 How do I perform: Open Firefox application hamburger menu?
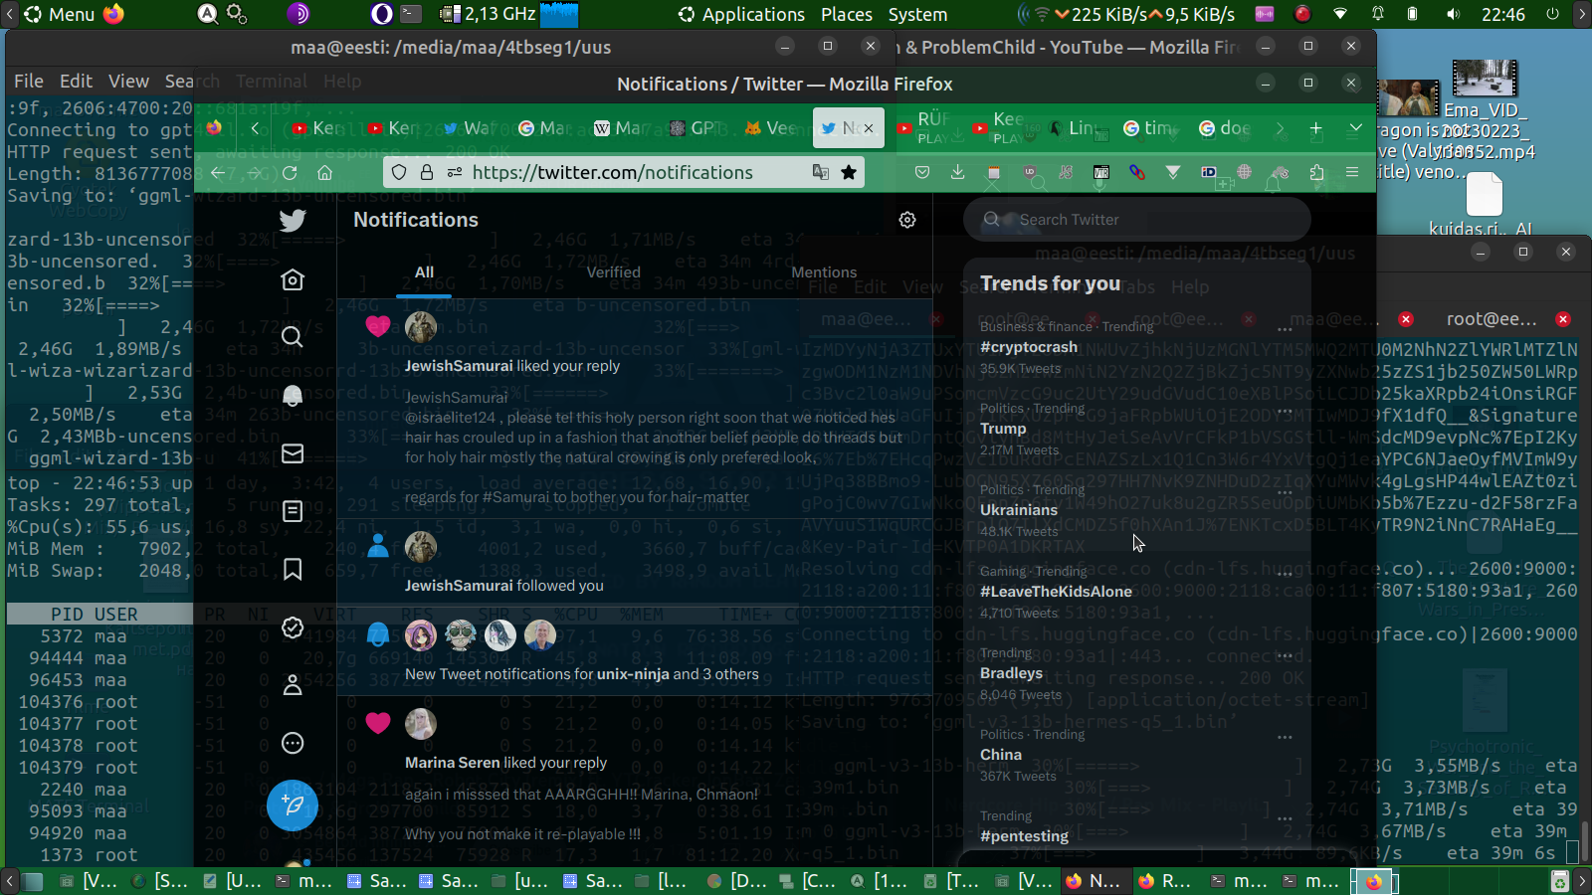tap(1352, 172)
